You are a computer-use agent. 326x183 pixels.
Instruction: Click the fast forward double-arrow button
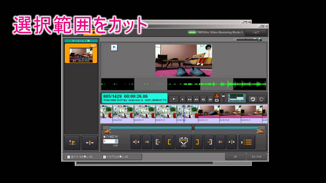(196, 99)
